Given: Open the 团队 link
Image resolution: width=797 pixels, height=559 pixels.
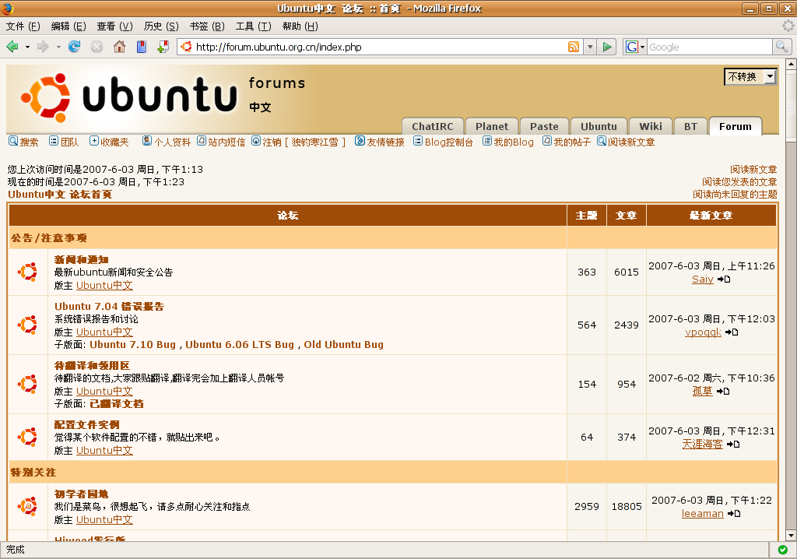Looking at the screenshot, I should (x=64, y=142).
